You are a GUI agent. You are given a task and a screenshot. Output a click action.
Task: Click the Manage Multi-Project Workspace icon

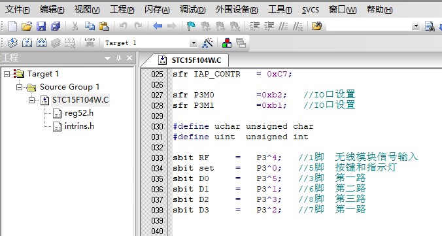click(x=241, y=43)
